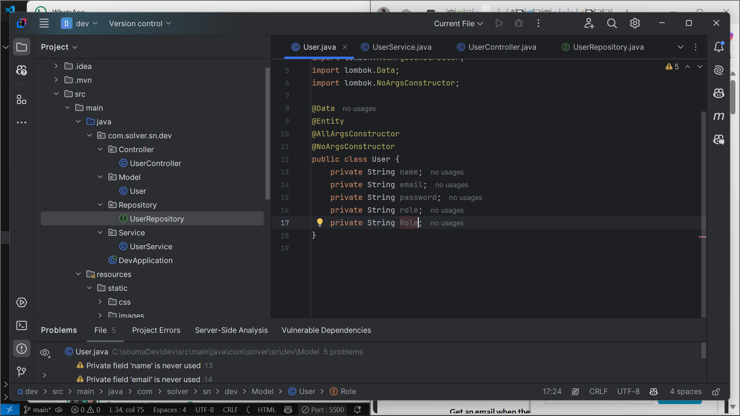Collapse the Repository package node
Image resolution: width=740 pixels, height=416 pixels.
pos(100,205)
